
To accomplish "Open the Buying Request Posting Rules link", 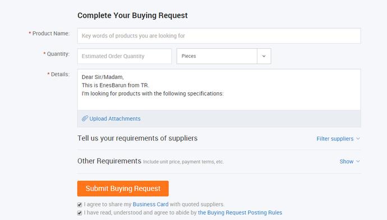I will pyautogui.click(x=240, y=213).
